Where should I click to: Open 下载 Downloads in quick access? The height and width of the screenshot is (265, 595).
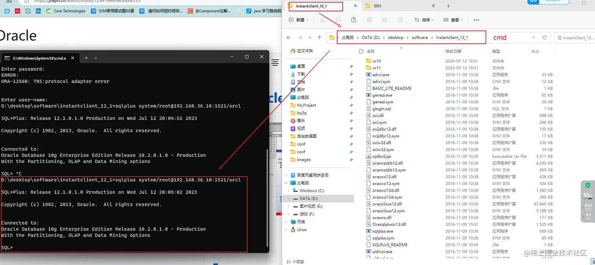[x=301, y=74]
